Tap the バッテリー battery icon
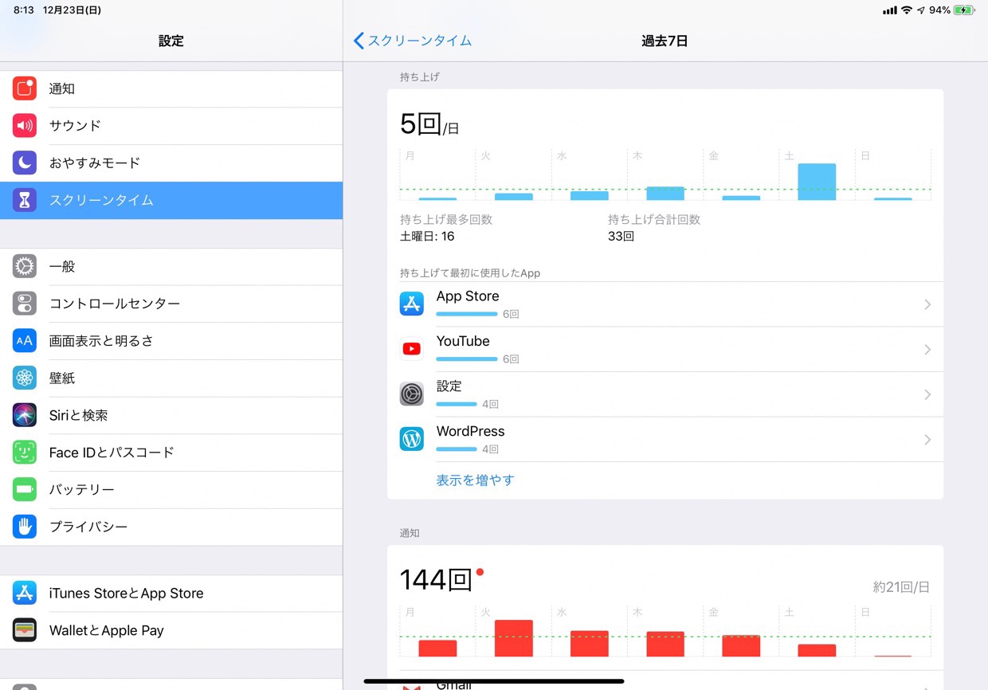The height and width of the screenshot is (690, 988). pos(25,489)
